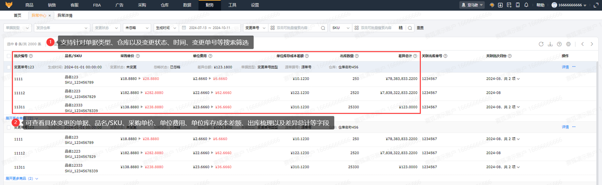Open the 仓库 menu

[165, 5]
